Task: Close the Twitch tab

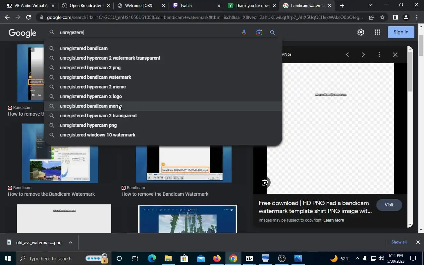Action: pos(219,6)
